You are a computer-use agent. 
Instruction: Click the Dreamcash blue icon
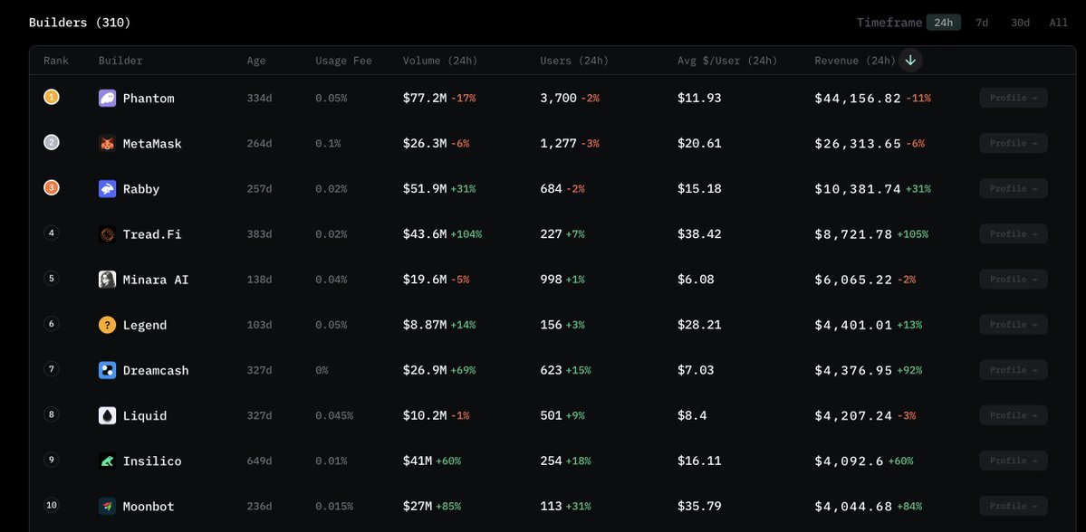coord(108,370)
